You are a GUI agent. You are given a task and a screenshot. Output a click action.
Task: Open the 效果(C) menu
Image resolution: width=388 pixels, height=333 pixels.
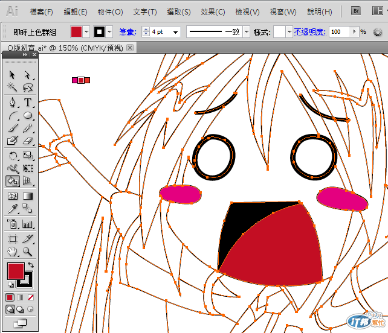[x=213, y=12]
